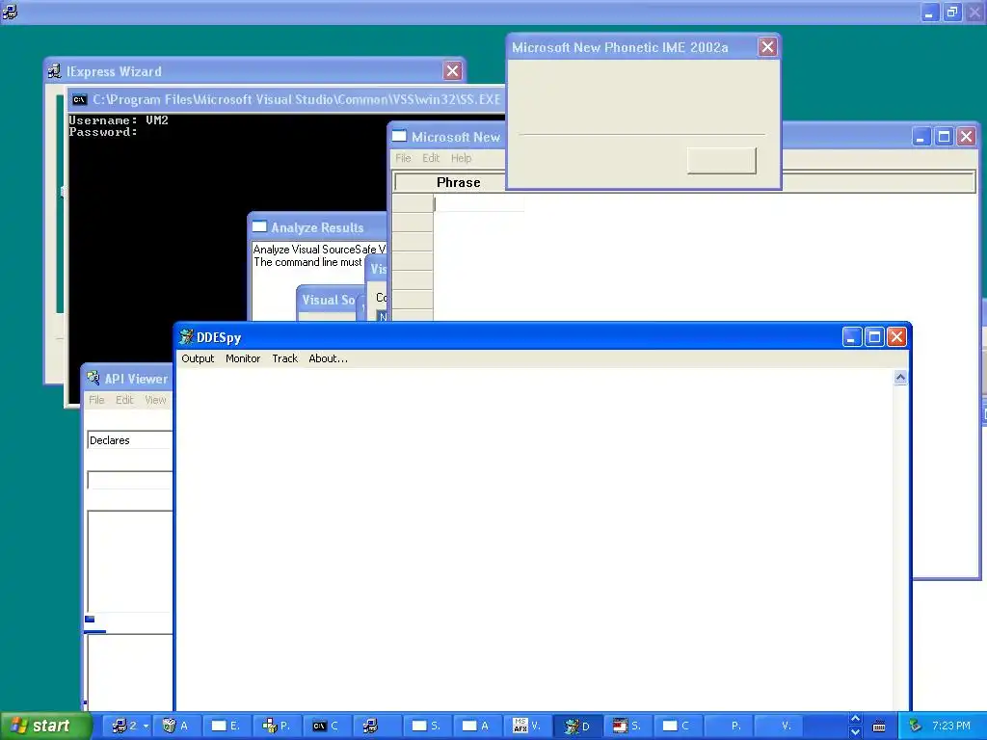Click the Analyze Results window icon
Viewport: 987px width, 740px height.
tap(259, 226)
